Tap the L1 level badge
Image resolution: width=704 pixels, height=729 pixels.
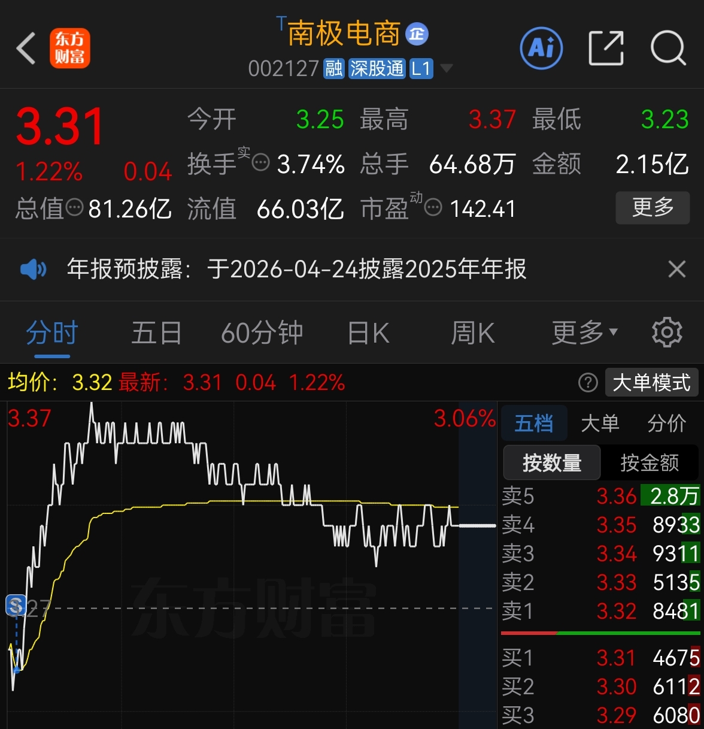421,69
